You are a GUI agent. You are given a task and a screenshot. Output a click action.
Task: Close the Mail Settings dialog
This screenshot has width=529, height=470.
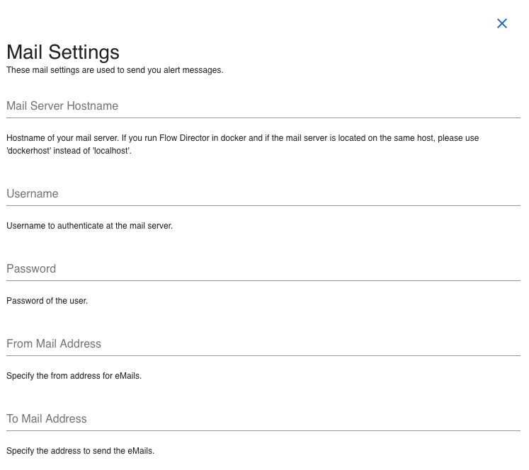[x=502, y=23]
